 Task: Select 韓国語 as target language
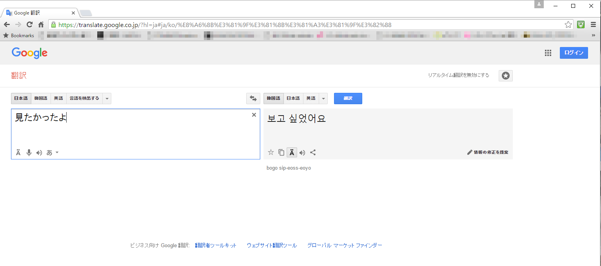coord(274,98)
